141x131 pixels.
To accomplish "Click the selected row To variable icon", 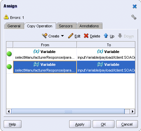I will (100, 64).
